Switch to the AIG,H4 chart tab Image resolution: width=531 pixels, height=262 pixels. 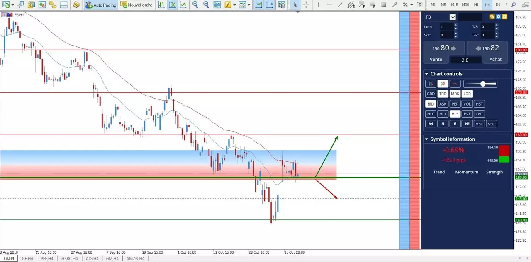92,259
